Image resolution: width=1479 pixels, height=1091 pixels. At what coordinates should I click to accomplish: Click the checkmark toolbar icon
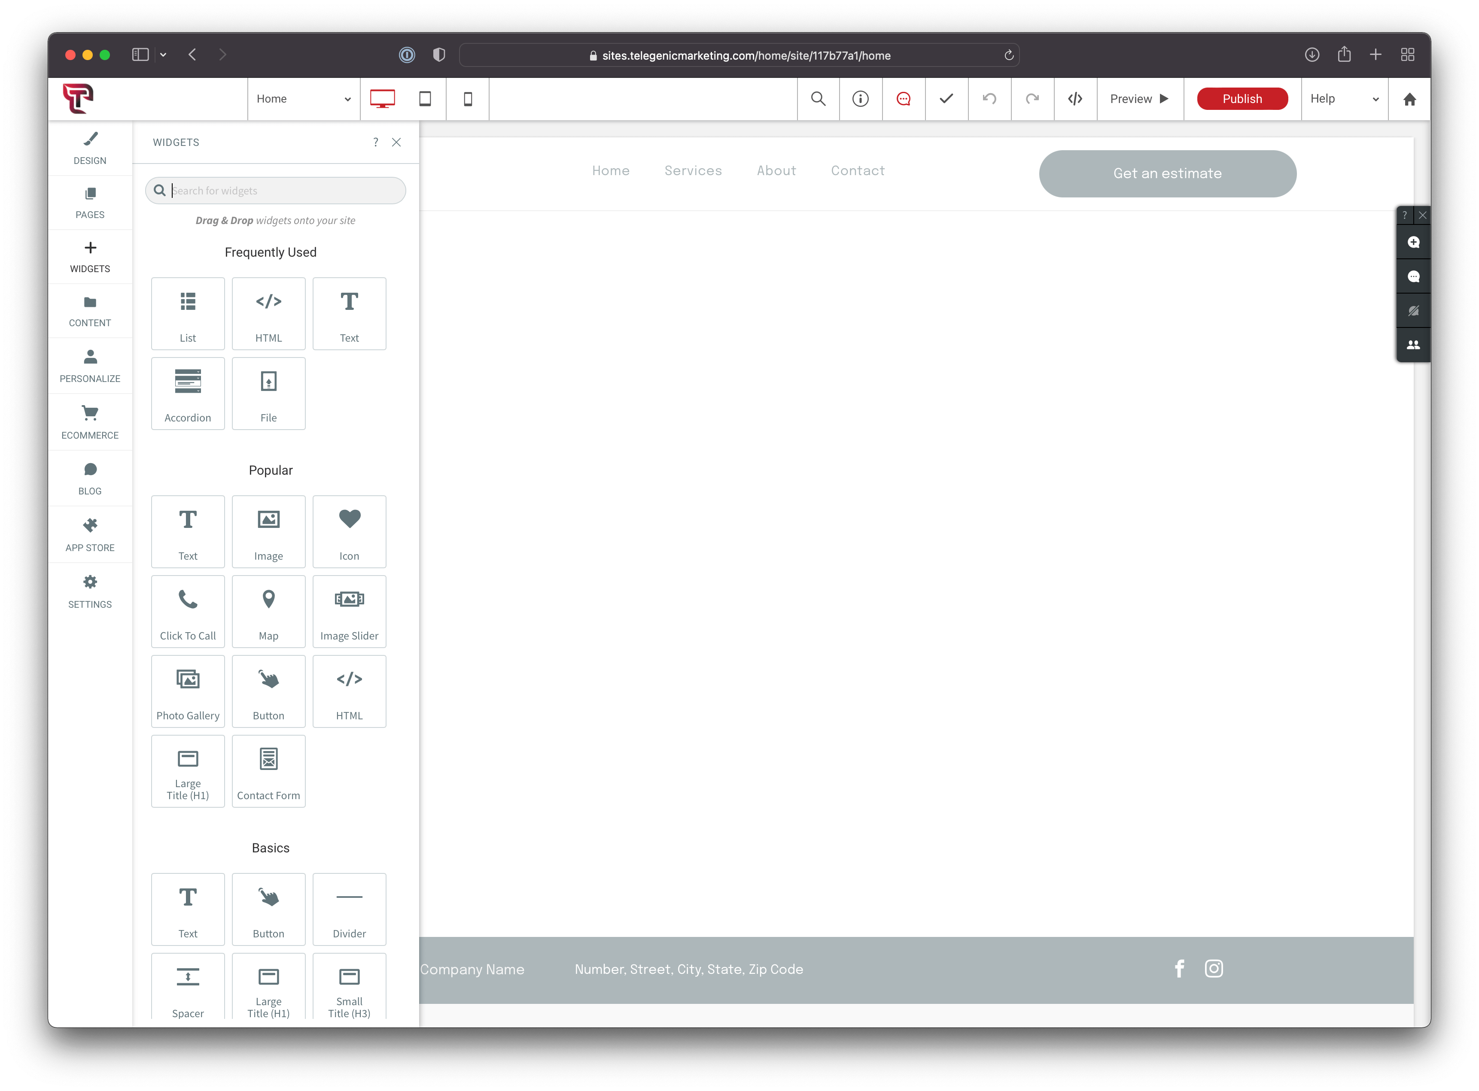click(946, 99)
